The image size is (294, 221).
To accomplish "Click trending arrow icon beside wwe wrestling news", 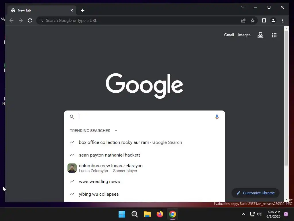I will [72, 181].
